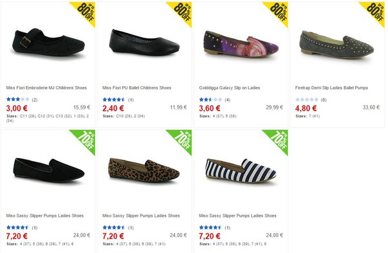The width and height of the screenshot is (388, 253).
Task: Select the purple Golddigga Galaxy slip-on photo
Action: pyautogui.click(x=241, y=44)
